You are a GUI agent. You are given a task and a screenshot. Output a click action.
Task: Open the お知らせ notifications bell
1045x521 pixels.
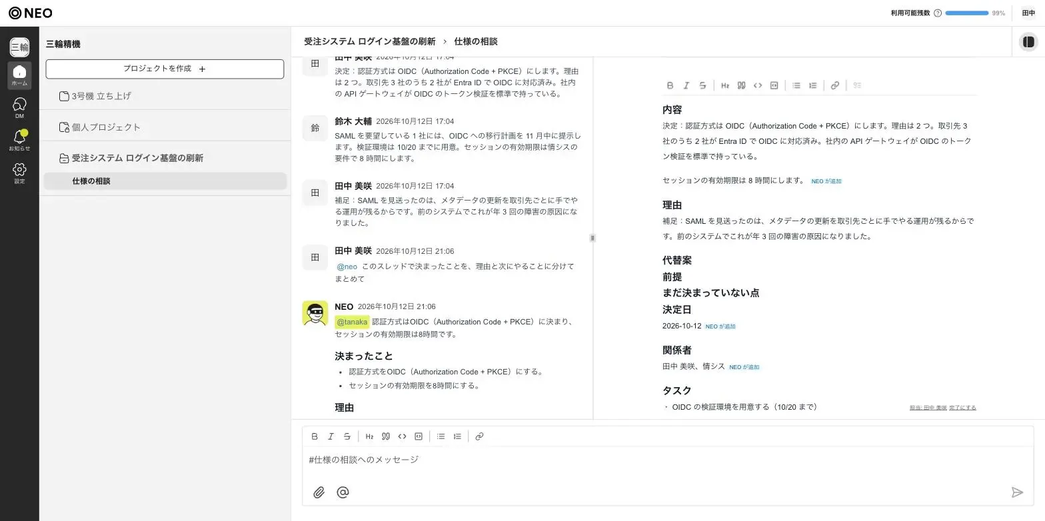pos(19,140)
